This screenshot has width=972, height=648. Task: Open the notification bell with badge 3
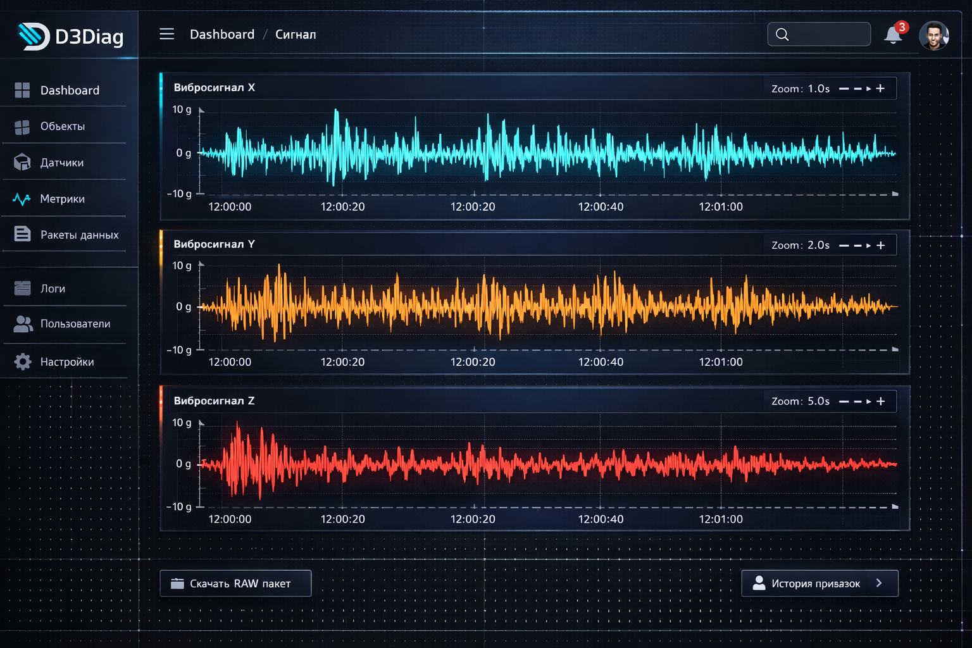(x=894, y=34)
